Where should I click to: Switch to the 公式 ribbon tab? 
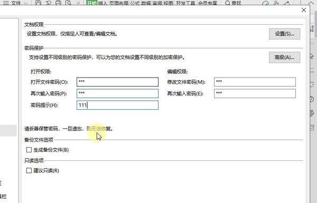click(x=135, y=3)
